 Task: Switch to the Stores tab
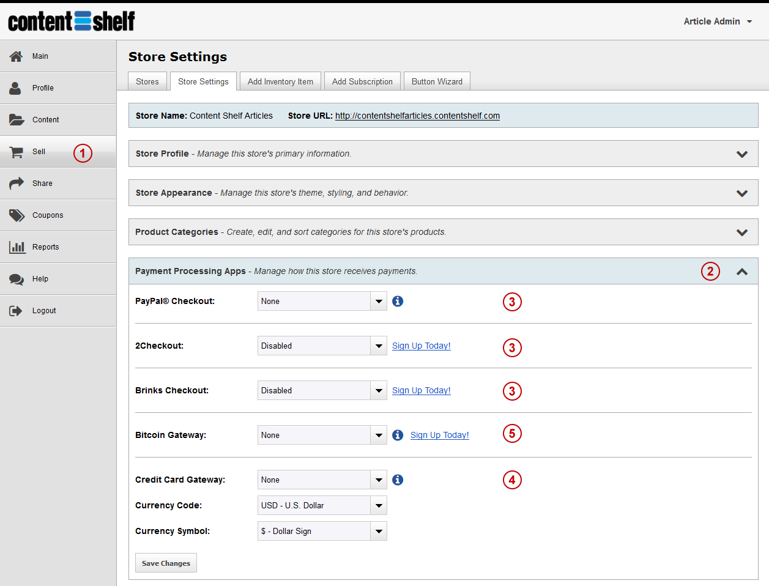(147, 81)
